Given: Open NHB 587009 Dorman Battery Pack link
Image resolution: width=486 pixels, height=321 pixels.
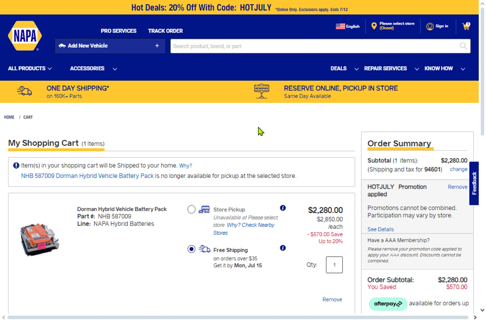Looking at the screenshot, I should pos(87,176).
